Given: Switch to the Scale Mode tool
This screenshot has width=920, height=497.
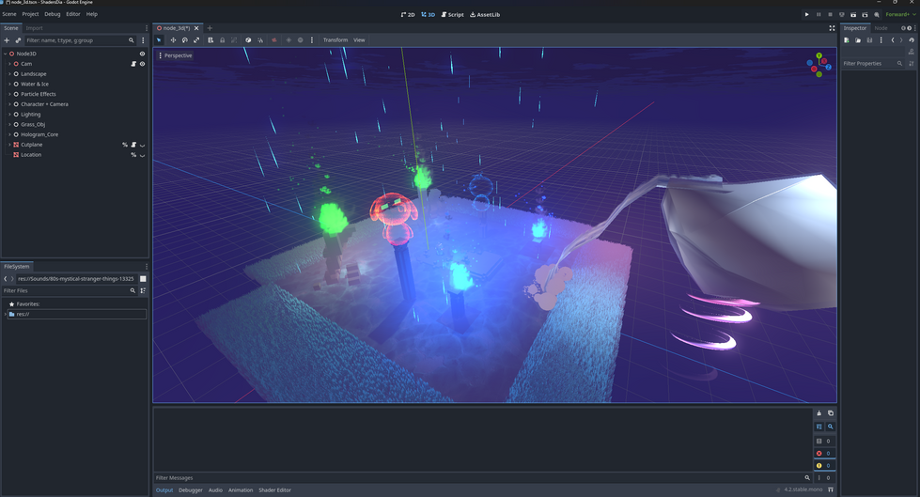Looking at the screenshot, I should click(196, 39).
